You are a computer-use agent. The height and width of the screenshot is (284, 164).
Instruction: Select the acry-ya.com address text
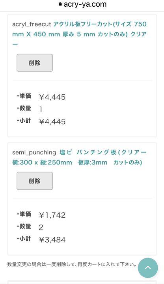click(85, 4)
